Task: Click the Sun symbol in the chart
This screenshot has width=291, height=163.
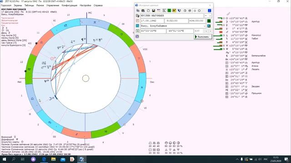Action: [52, 58]
